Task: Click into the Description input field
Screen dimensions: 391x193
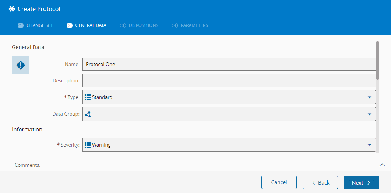Action: pyautogui.click(x=229, y=80)
